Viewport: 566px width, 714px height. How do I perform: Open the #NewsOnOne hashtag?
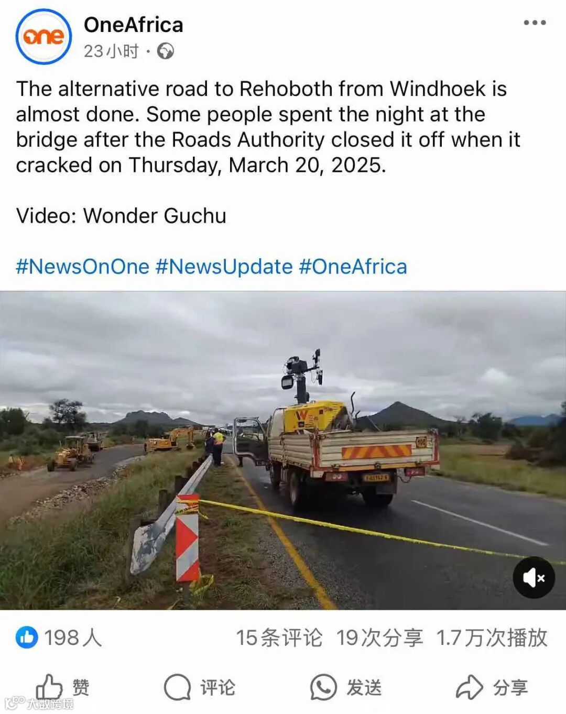[x=83, y=267]
